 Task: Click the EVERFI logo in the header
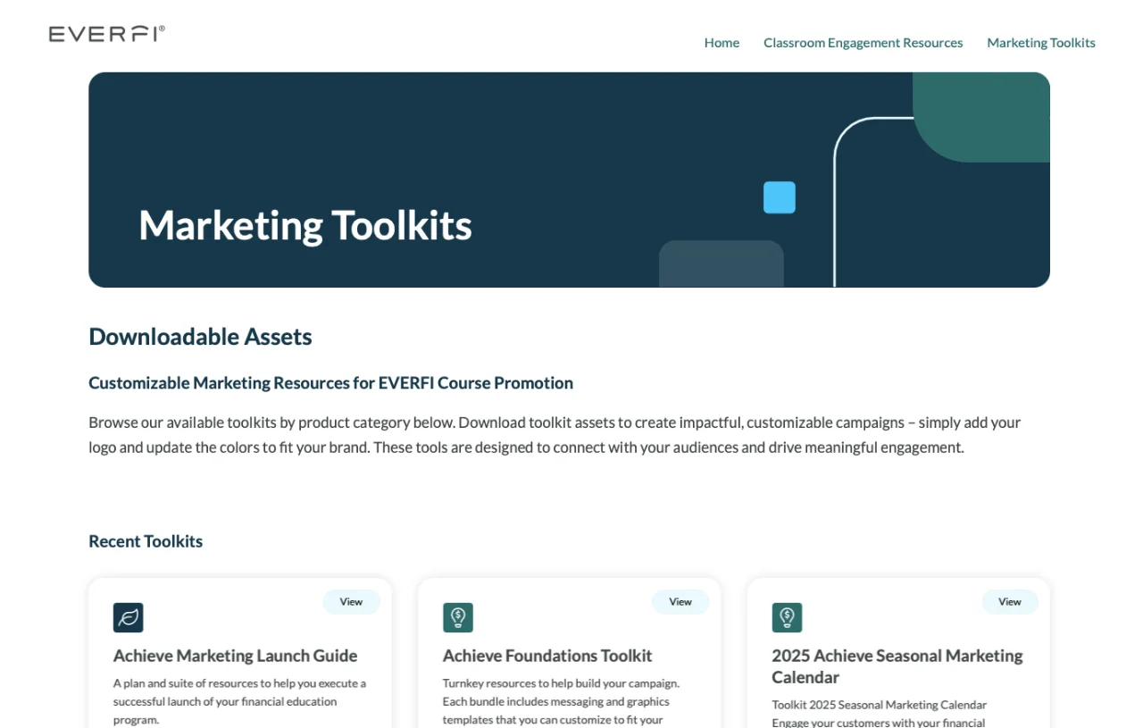(x=106, y=34)
